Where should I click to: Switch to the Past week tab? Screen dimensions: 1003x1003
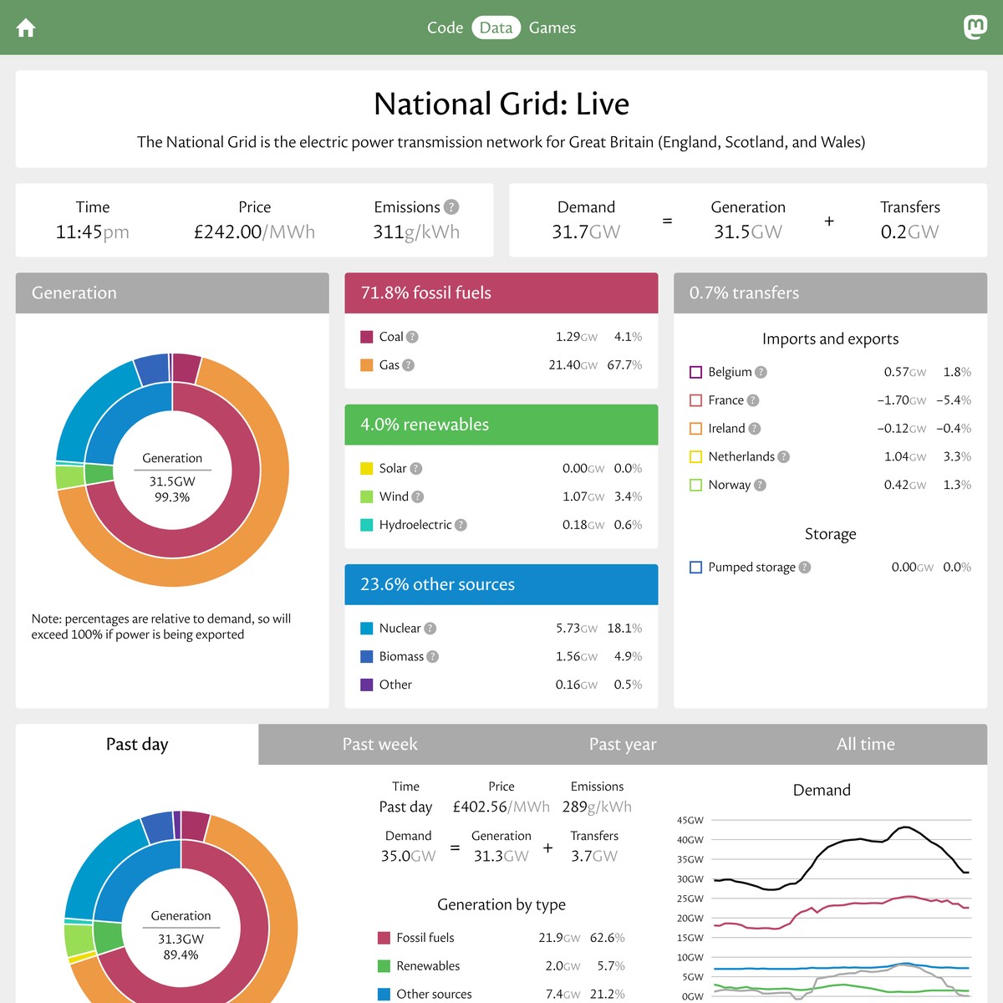pyautogui.click(x=380, y=744)
